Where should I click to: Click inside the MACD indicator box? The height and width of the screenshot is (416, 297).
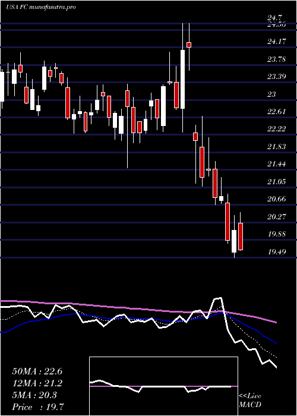pyautogui.click(x=163, y=386)
